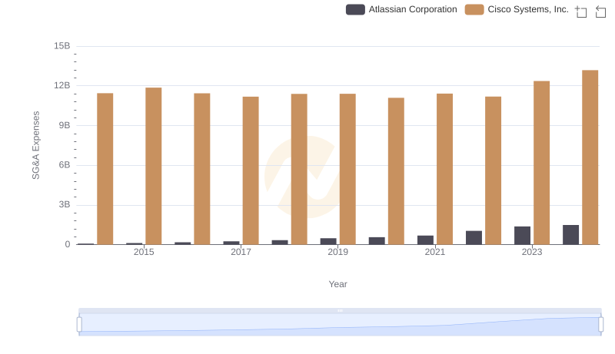The image size is (615, 354).
Task: Click the 15B y-axis label
Action: pyautogui.click(x=62, y=46)
